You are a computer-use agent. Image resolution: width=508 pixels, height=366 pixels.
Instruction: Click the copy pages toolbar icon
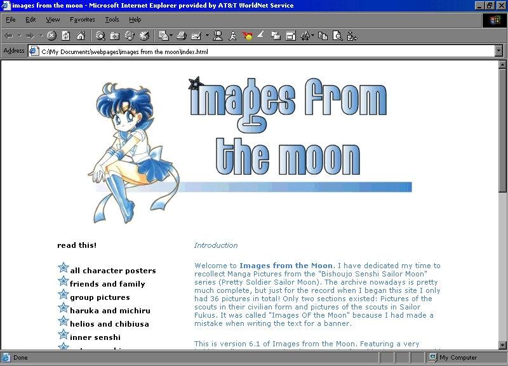click(x=323, y=36)
